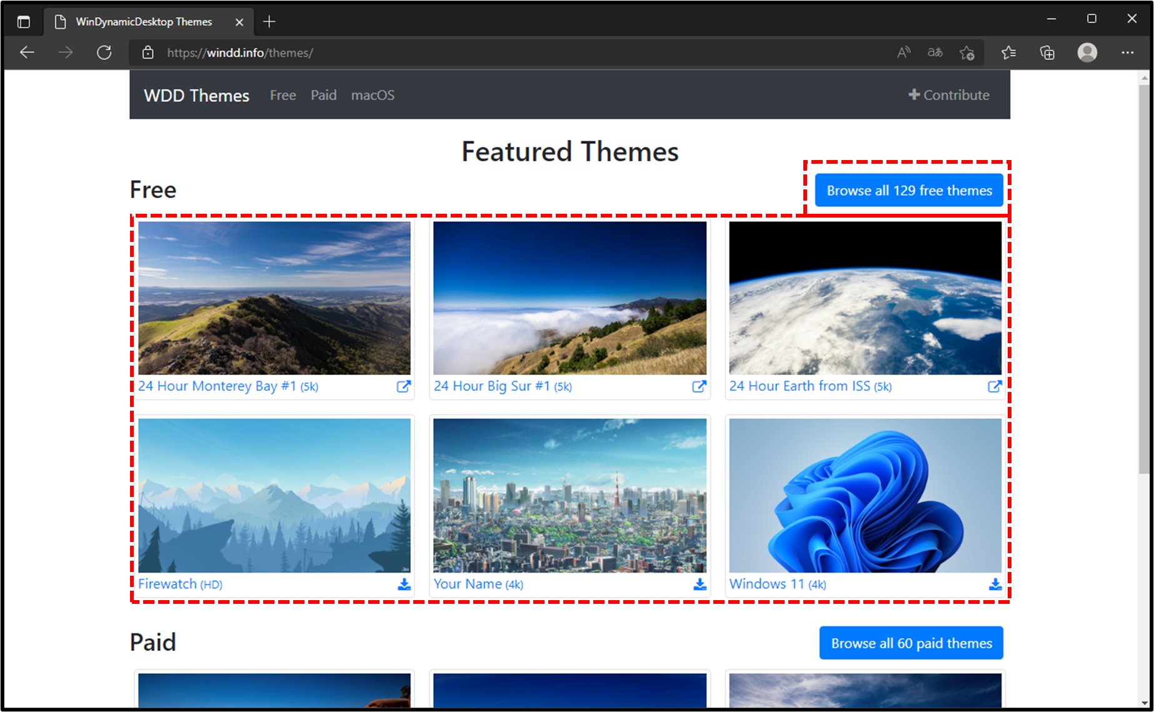Open the Collections panel
This screenshot has width=1154, height=712.
pos(1047,53)
